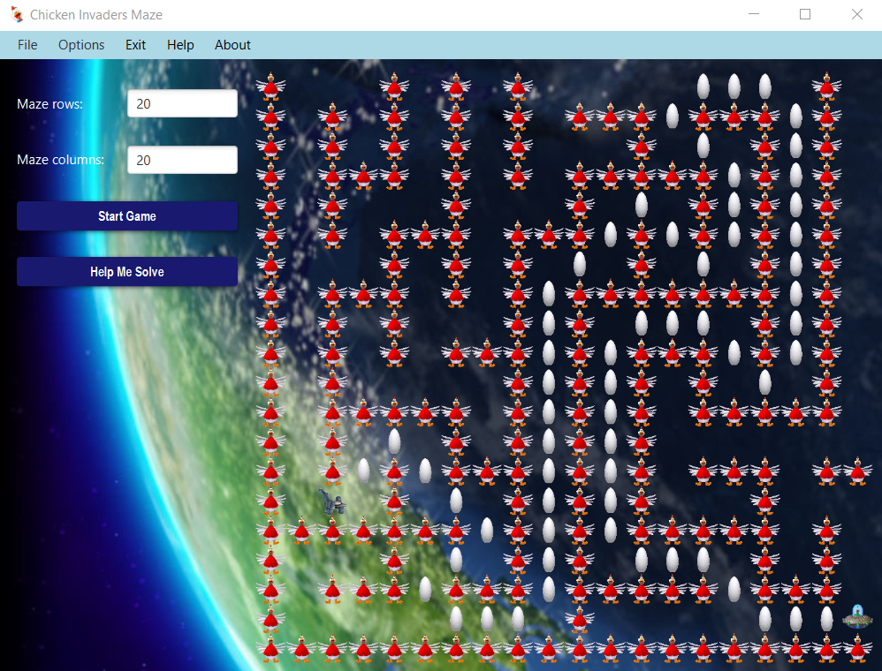Click the Maze columns label

61,160
